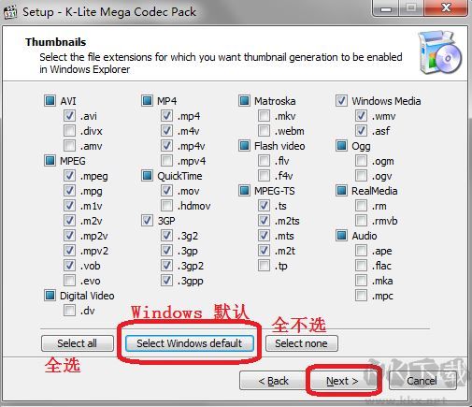Toggle the Digital Video group checkbox
Image resolution: width=472 pixels, height=407 pixels.
[x=50, y=296]
